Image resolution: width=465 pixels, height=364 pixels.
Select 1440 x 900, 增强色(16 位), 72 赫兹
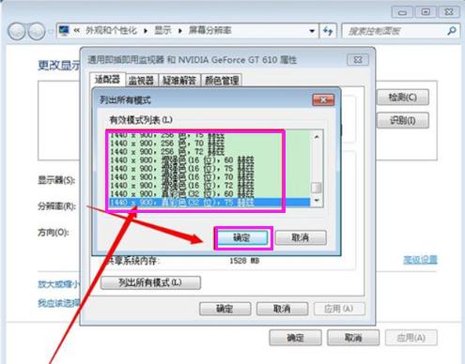209,186
